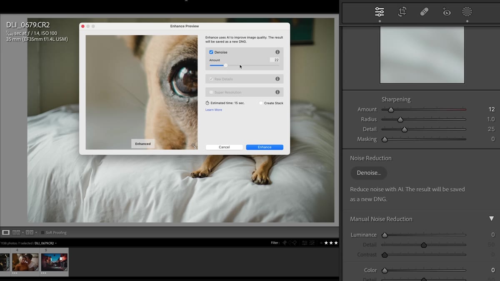Click the Sharpening Amount slider handle
The image size is (500, 281).
(391, 110)
